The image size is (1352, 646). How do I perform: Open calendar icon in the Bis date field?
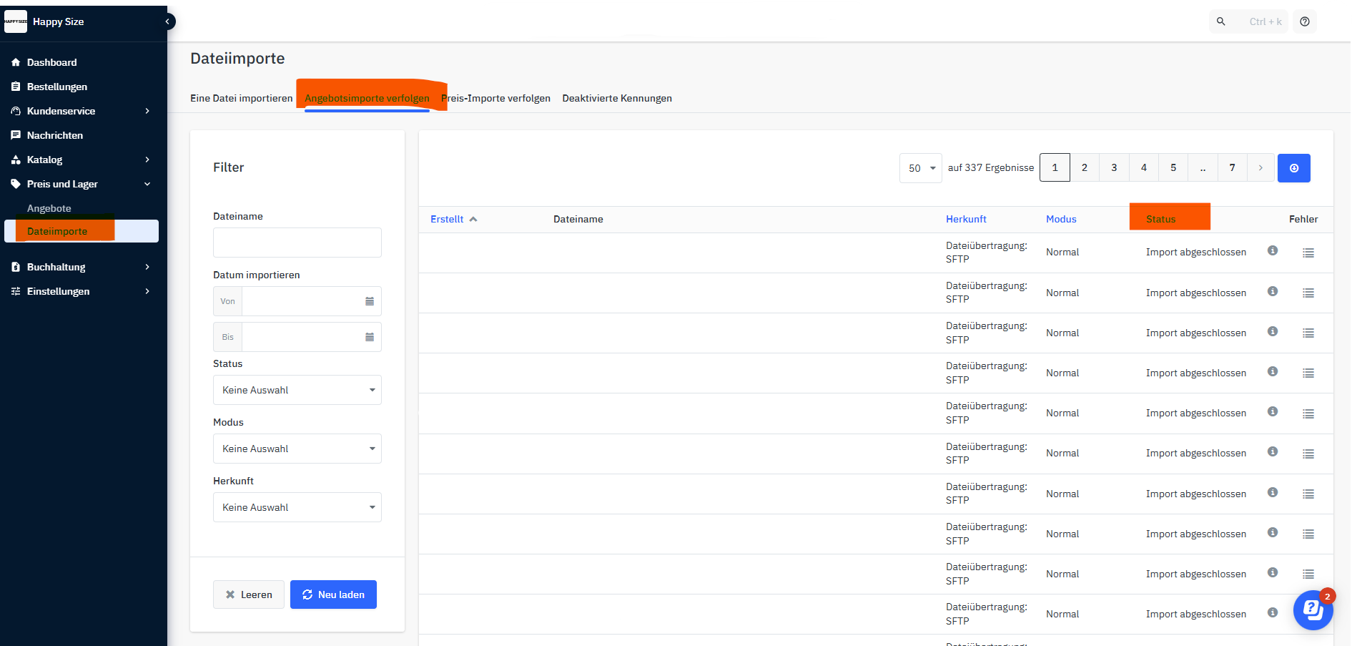[x=370, y=337]
